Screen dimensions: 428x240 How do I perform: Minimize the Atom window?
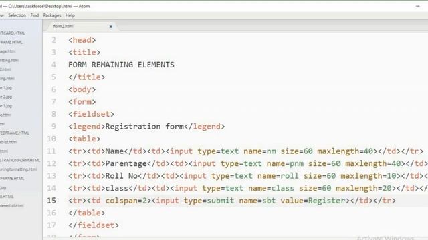(417, 6)
